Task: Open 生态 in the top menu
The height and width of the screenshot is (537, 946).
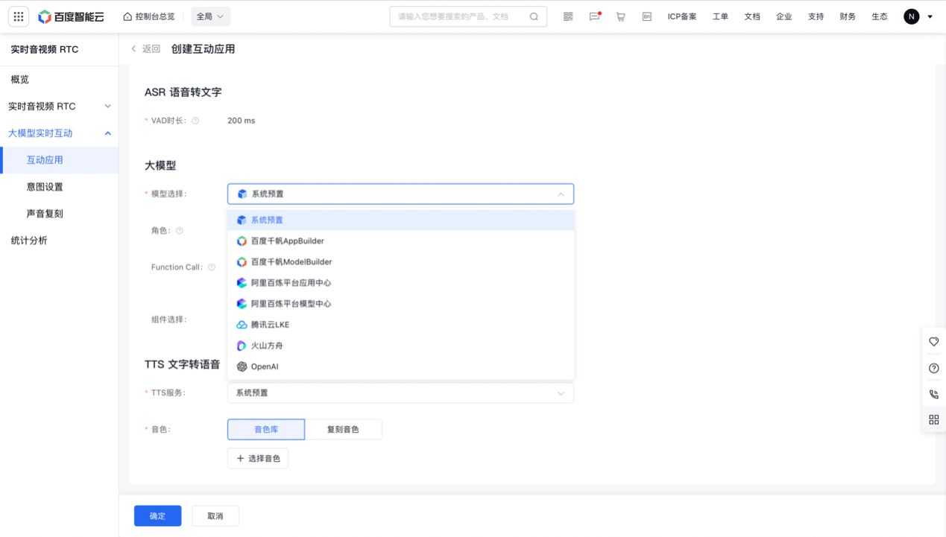Action: (x=880, y=16)
